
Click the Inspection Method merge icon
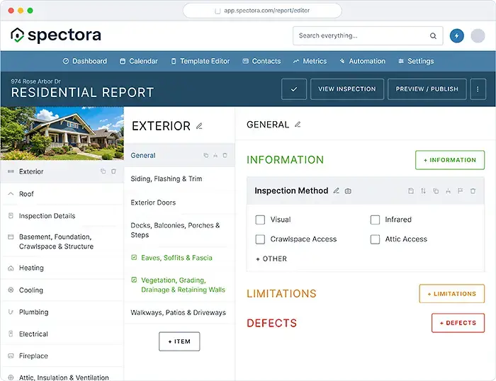(448, 191)
